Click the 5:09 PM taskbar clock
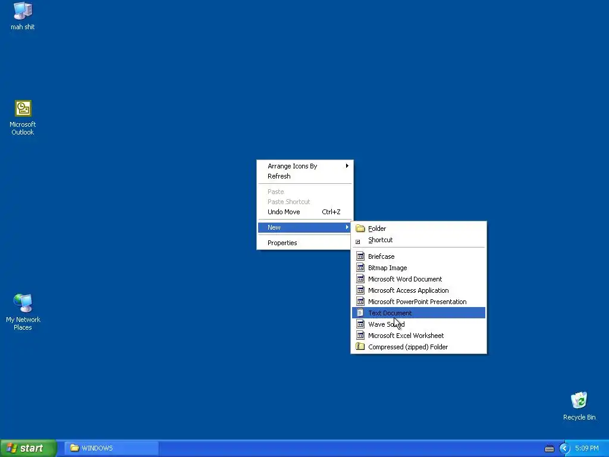609x457 pixels. click(x=587, y=449)
